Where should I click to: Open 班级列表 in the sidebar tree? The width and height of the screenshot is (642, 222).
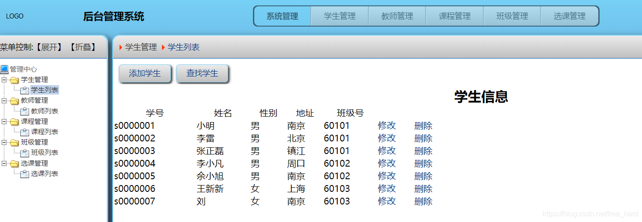coord(45,153)
